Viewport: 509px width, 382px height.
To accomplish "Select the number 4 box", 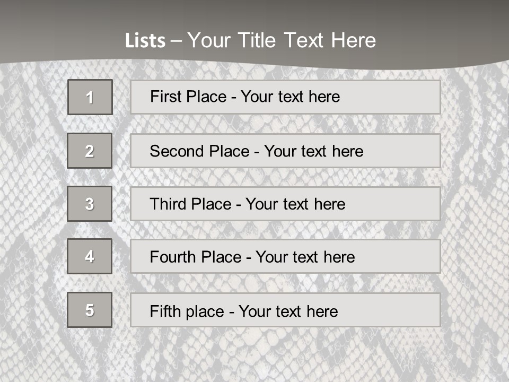I will point(90,256).
